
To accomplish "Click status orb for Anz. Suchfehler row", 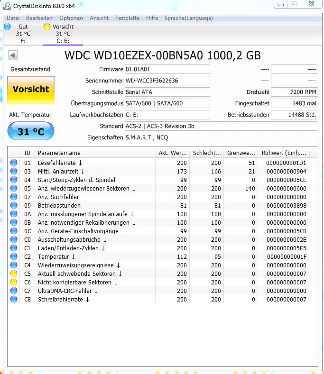I will coord(14,197).
